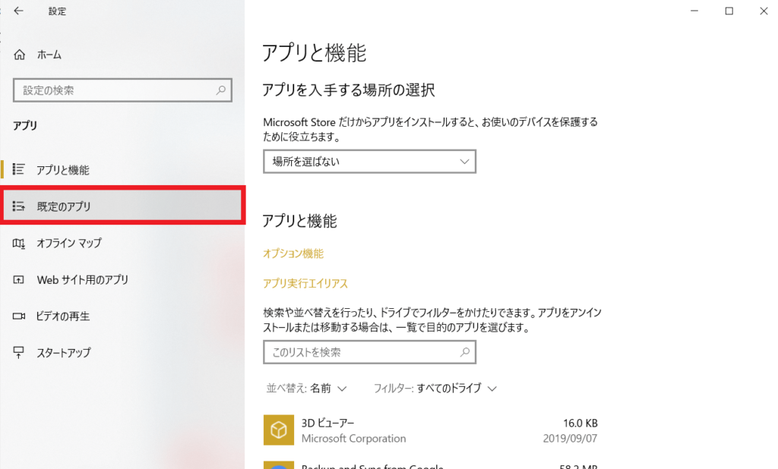The image size is (778, 469).
Task: Click the magnifier icon in the settings search box
Action: [x=221, y=90]
